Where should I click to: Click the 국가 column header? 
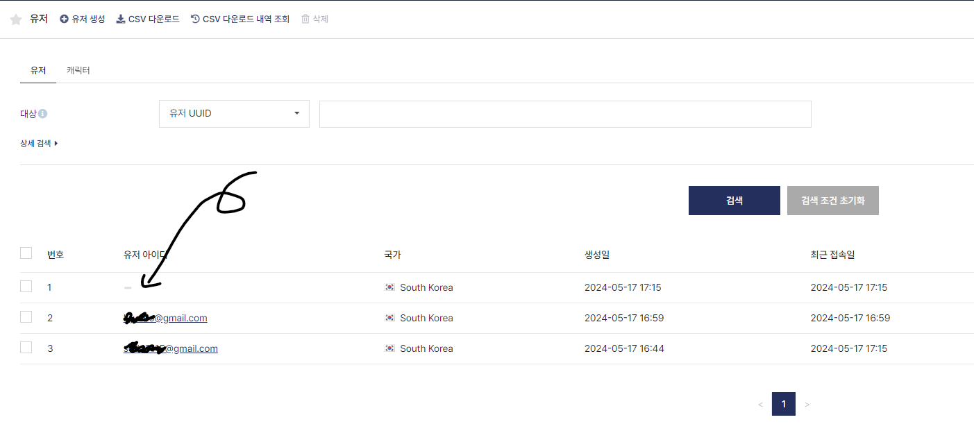click(392, 255)
